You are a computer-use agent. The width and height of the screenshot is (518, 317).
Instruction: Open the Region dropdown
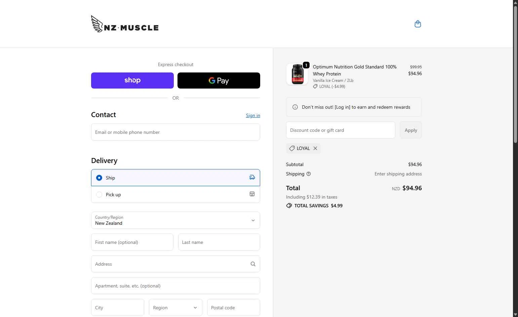click(175, 307)
